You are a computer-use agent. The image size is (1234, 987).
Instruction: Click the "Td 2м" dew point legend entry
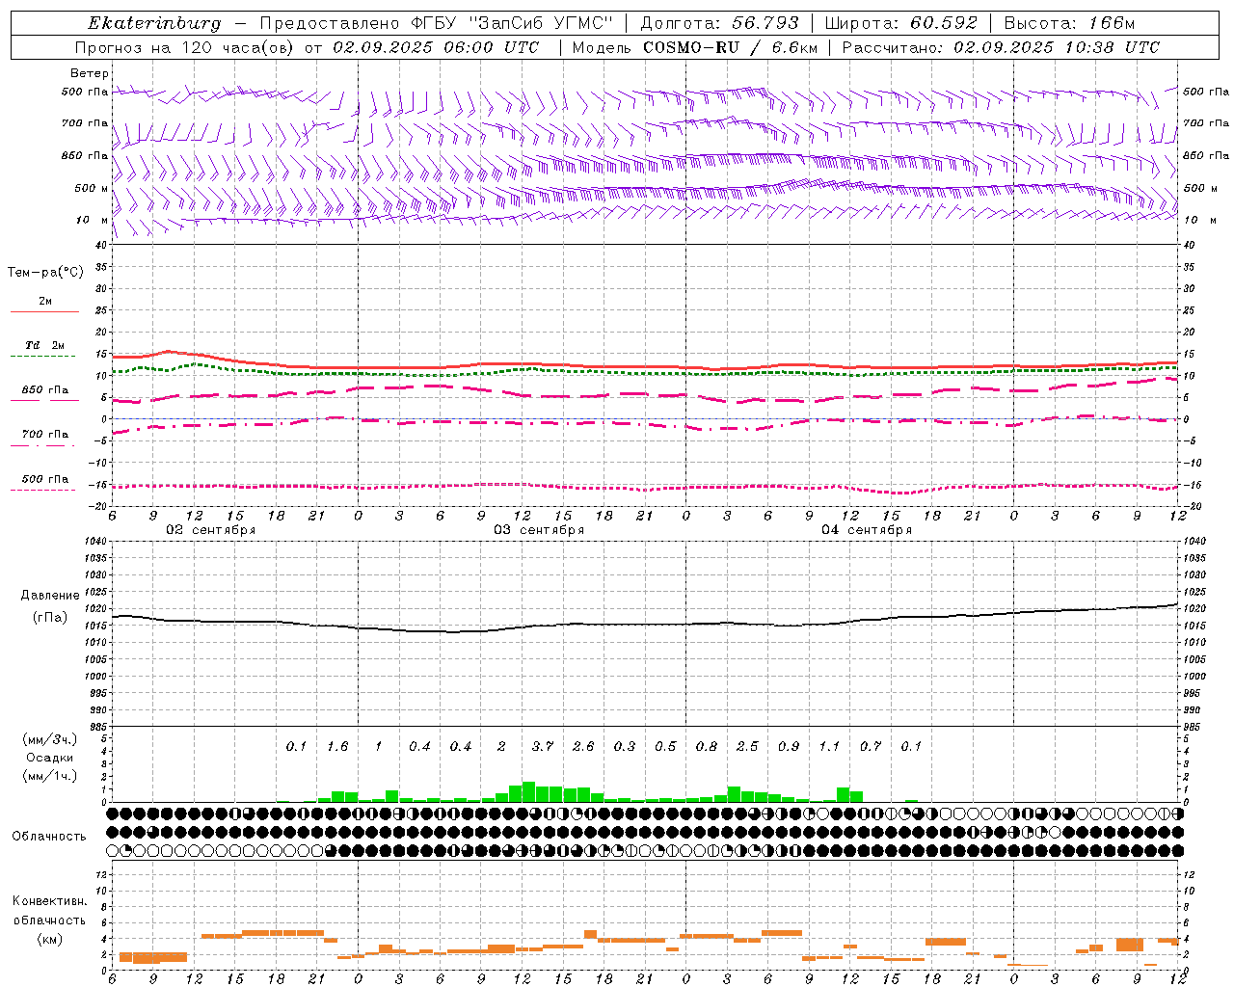pyautogui.click(x=44, y=345)
